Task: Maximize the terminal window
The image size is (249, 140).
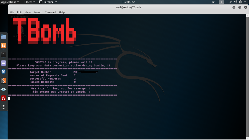Action: (240, 7)
